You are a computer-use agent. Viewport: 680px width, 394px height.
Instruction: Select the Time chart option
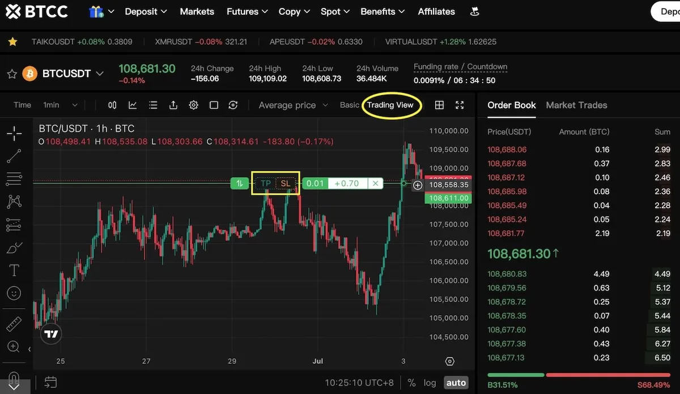click(22, 105)
